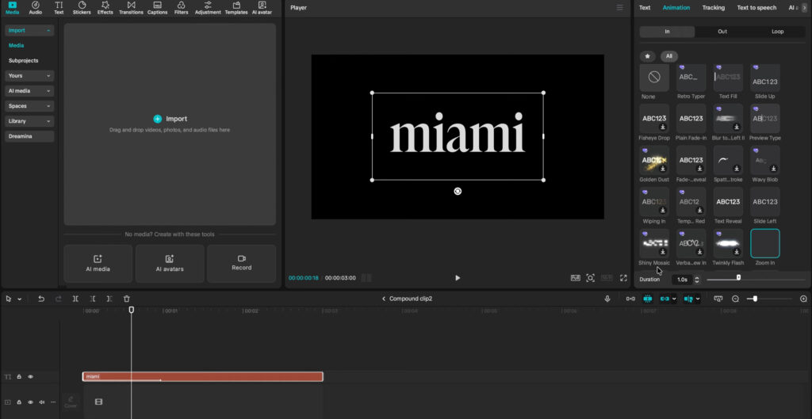Toggle the All animations filter
812x419 pixels.
(x=669, y=56)
